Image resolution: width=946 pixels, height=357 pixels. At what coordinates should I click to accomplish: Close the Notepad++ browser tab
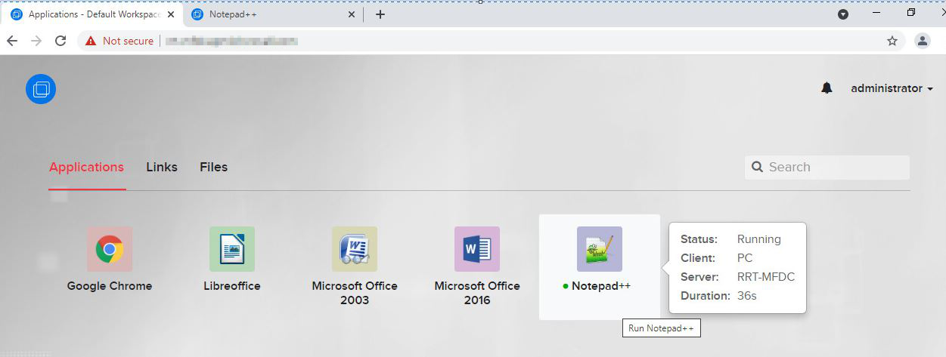[x=351, y=14]
